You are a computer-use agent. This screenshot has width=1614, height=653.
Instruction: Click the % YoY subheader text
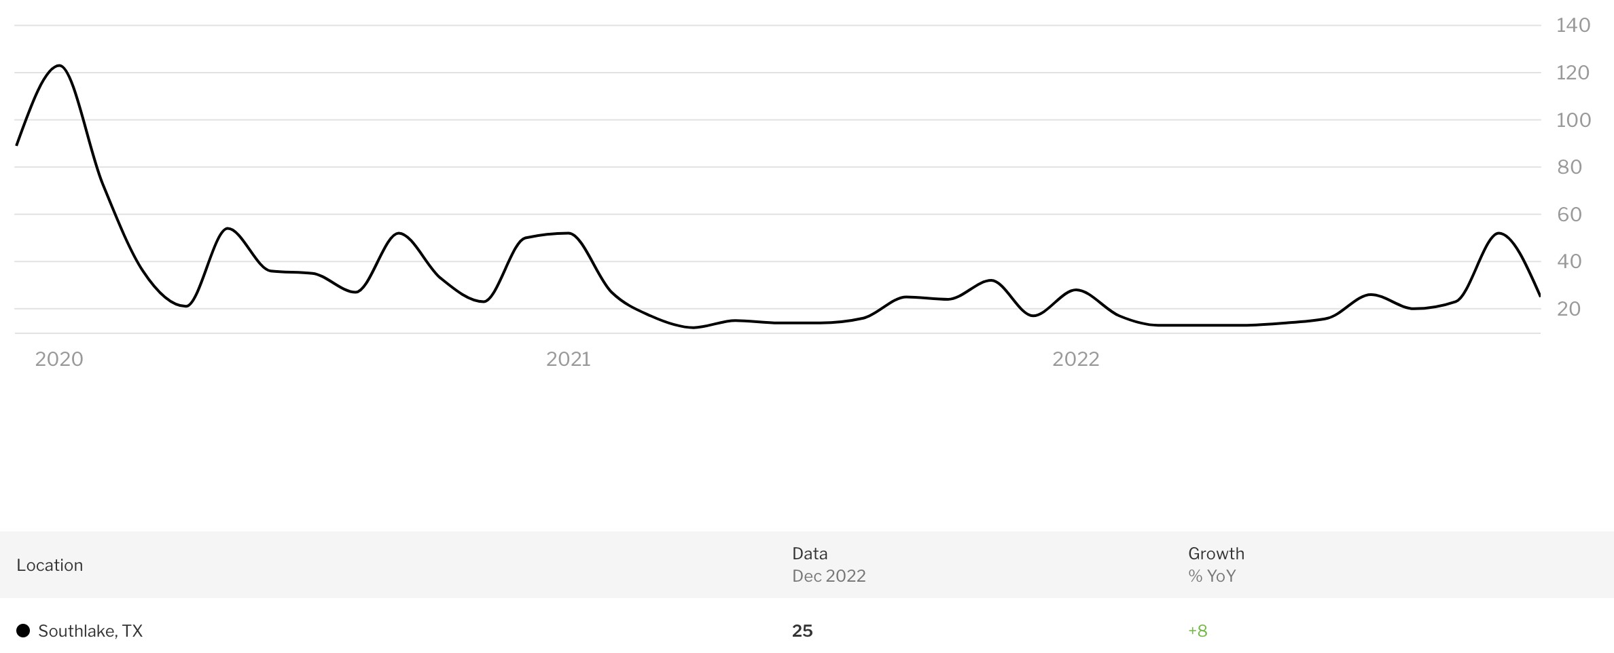[1212, 576]
